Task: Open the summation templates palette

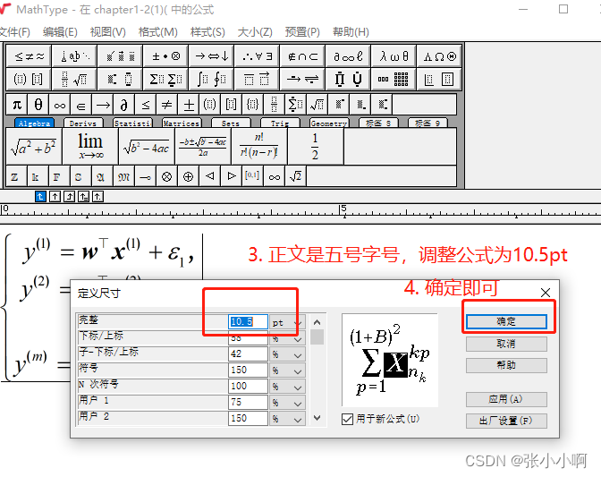Action: click(165, 79)
